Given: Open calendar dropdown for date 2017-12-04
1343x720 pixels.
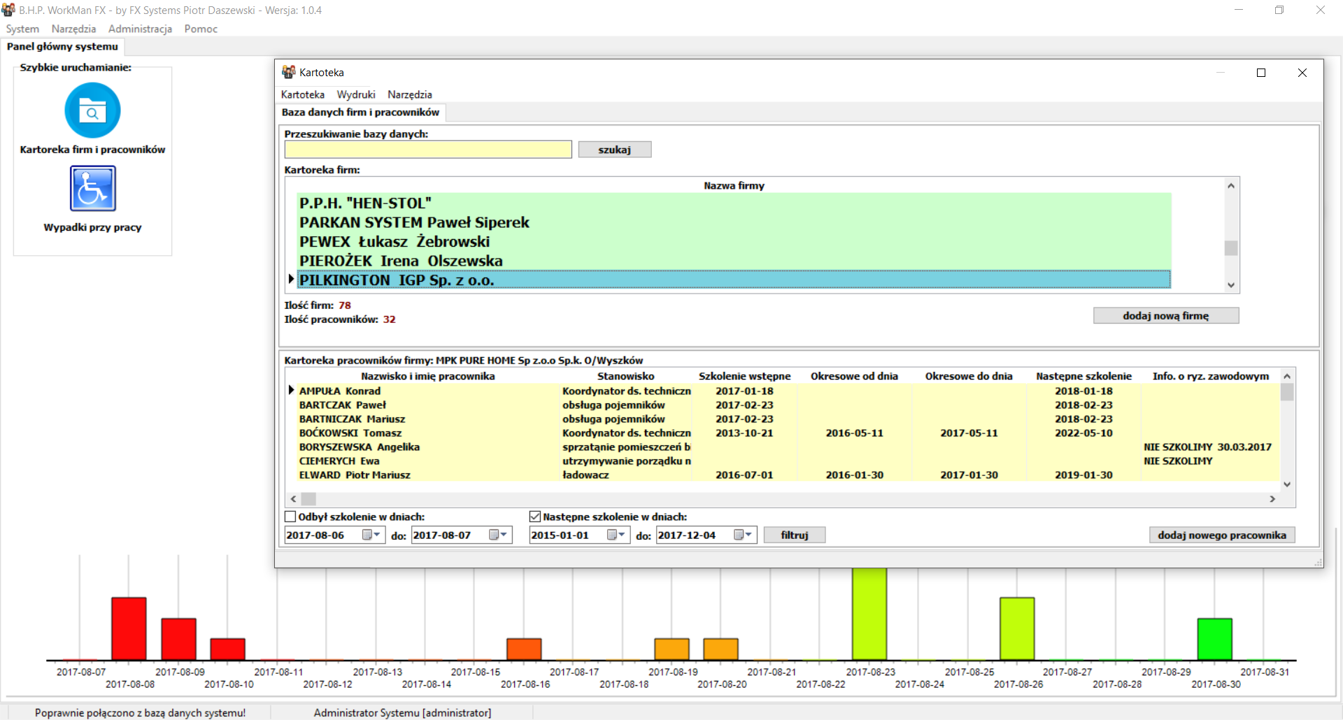Looking at the screenshot, I should click(x=743, y=535).
